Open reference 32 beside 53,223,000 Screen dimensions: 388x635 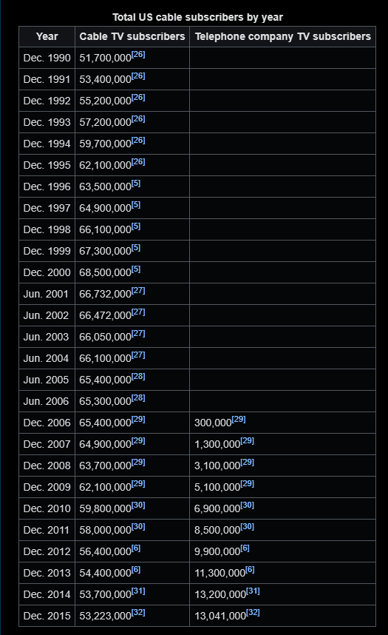[138, 613]
